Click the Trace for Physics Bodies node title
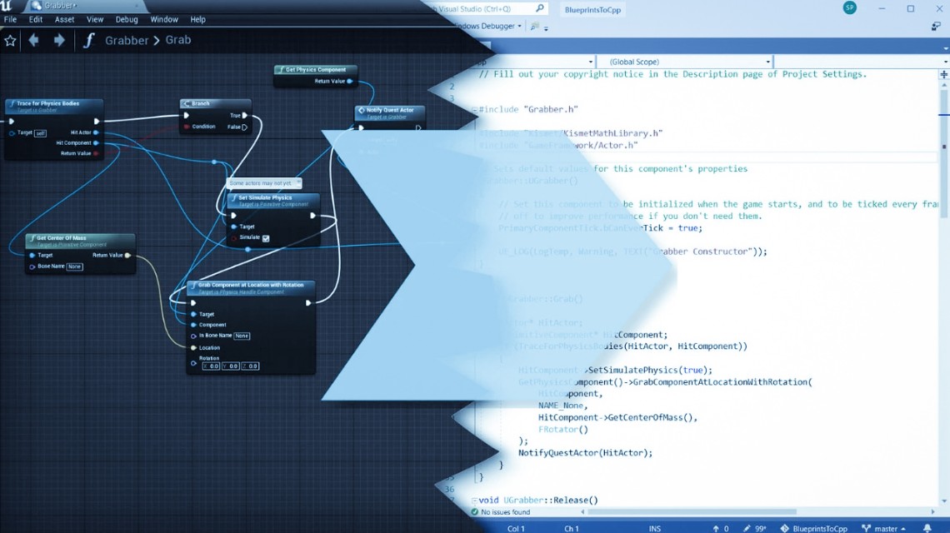Viewport: 950px width, 533px height. (47, 103)
